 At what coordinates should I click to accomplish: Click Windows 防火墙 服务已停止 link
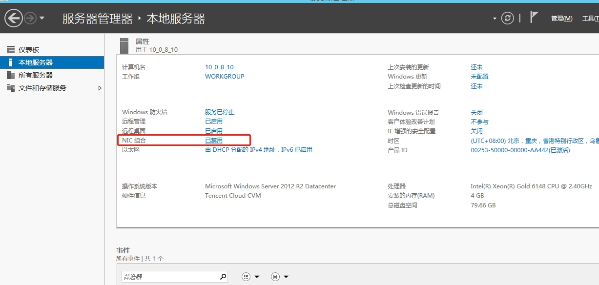point(220,112)
